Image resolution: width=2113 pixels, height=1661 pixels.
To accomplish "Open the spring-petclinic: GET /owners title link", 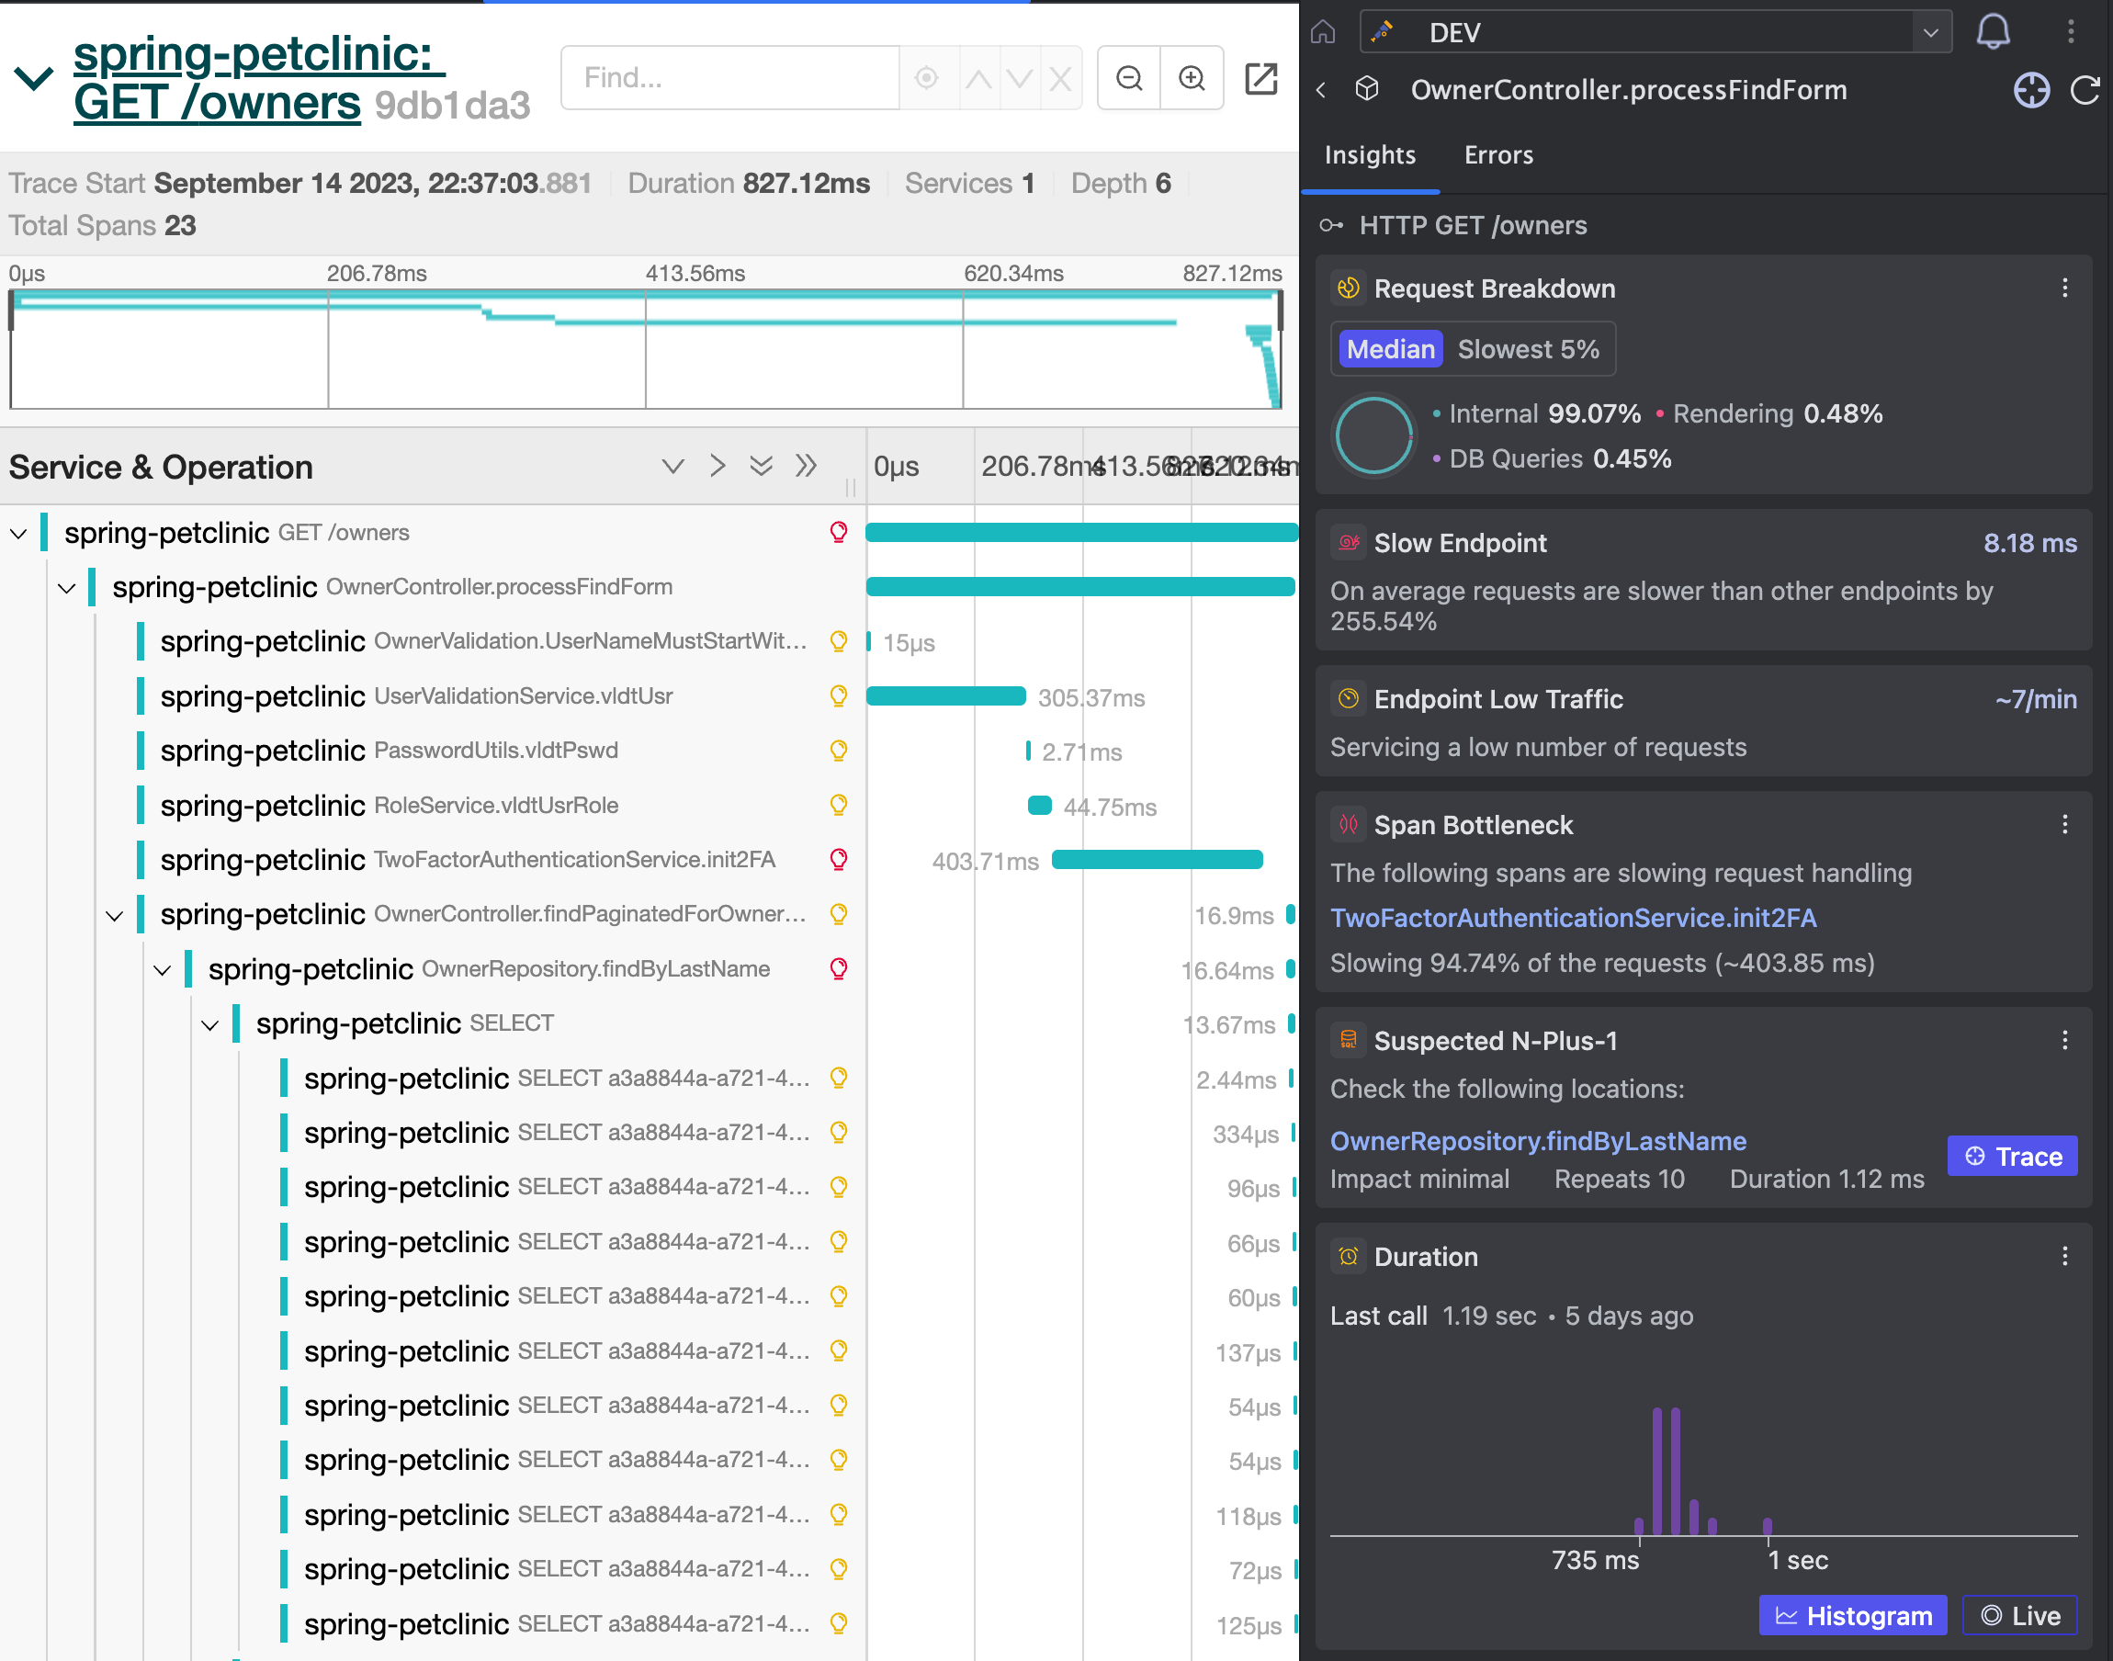I will [x=259, y=78].
